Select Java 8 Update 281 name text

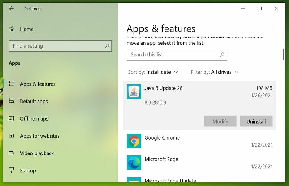pyautogui.click(x=165, y=88)
